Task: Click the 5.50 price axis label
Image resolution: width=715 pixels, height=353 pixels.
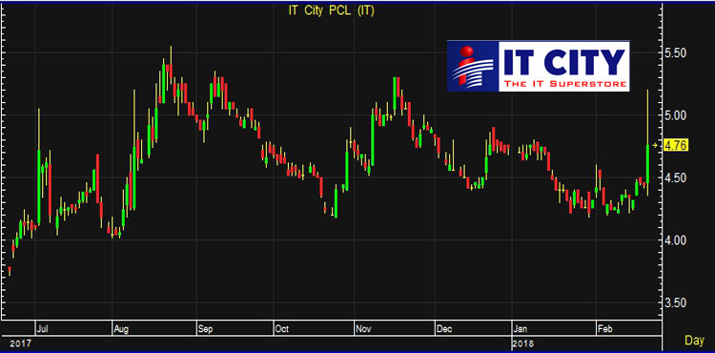Action: tap(677, 52)
